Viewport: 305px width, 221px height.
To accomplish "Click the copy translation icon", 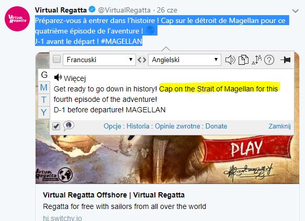I will (x=244, y=60).
